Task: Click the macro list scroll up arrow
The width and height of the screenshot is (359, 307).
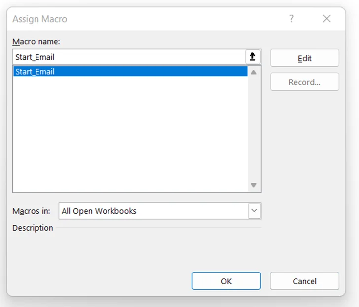Action: click(x=254, y=72)
